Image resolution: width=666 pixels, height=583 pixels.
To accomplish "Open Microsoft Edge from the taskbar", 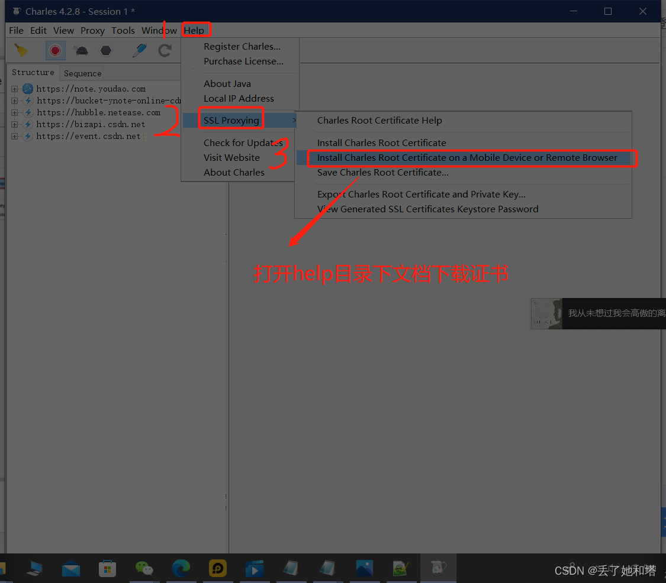I will point(181,569).
